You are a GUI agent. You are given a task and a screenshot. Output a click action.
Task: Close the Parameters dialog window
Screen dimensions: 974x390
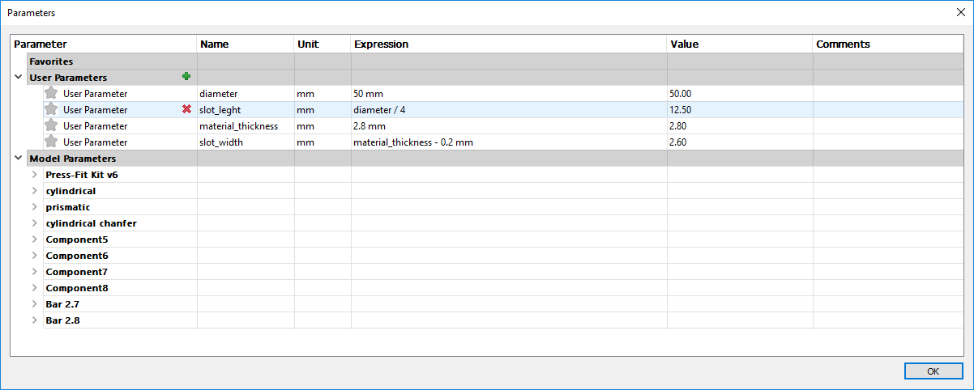pyautogui.click(x=960, y=12)
